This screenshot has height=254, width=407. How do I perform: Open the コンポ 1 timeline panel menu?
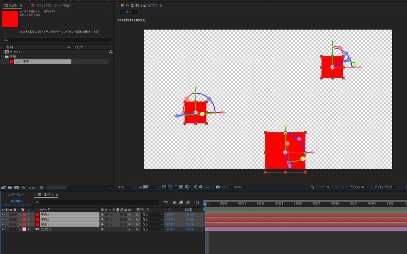[x=57, y=194]
